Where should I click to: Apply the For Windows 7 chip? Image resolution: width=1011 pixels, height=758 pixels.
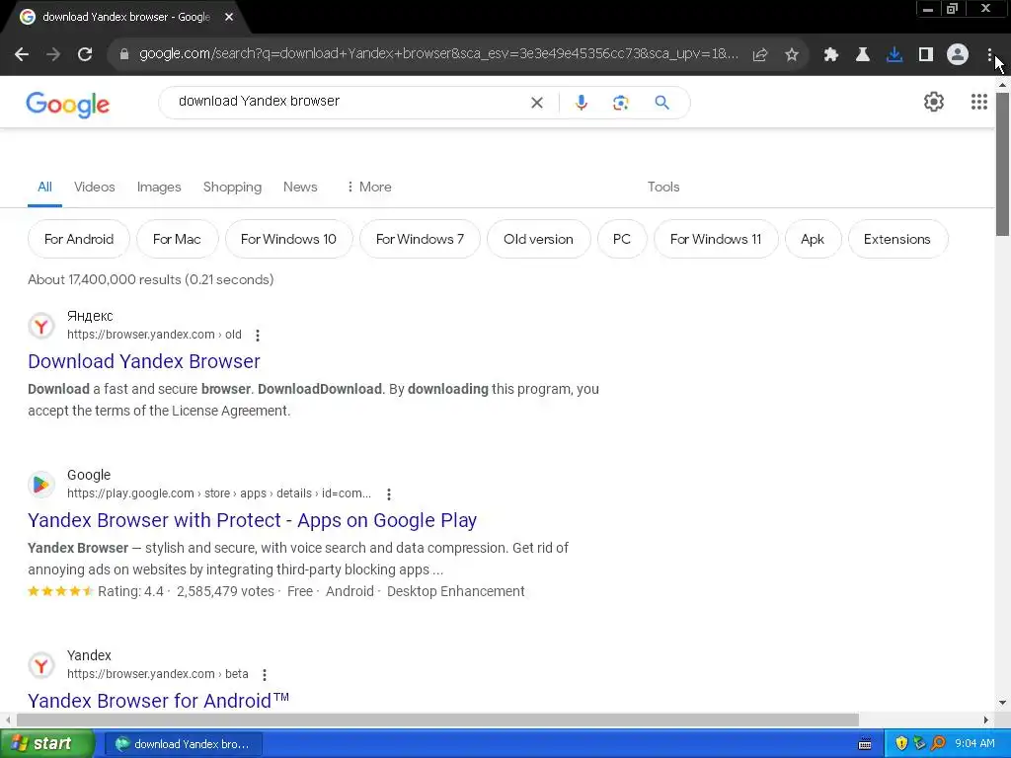point(420,239)
